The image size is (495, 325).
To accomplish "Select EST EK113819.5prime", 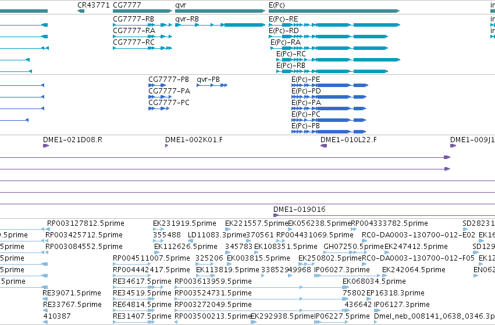I will pyautogui.click(x=227, y=270).
